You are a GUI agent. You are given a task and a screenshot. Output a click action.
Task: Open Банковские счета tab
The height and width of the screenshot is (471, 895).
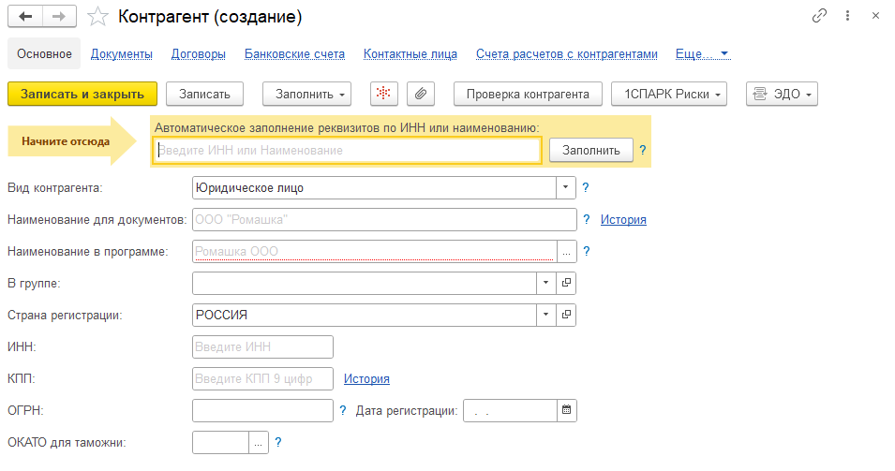point(294,53)
